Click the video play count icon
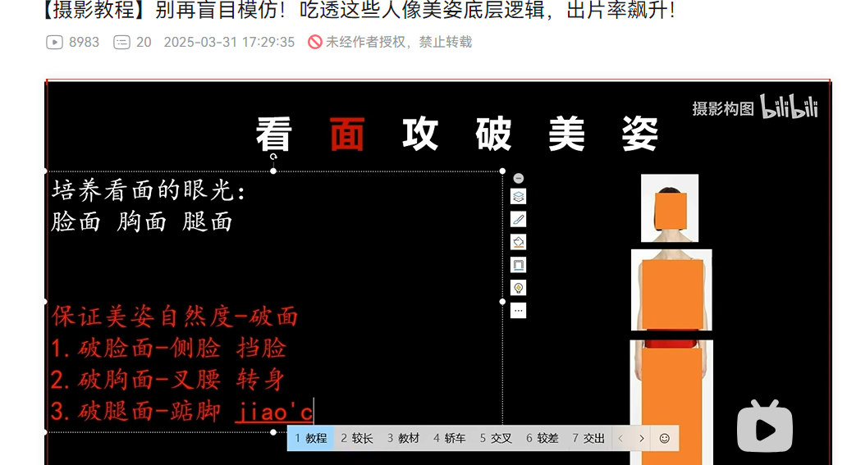Screen dimensions: 847x465 (55, 42)
